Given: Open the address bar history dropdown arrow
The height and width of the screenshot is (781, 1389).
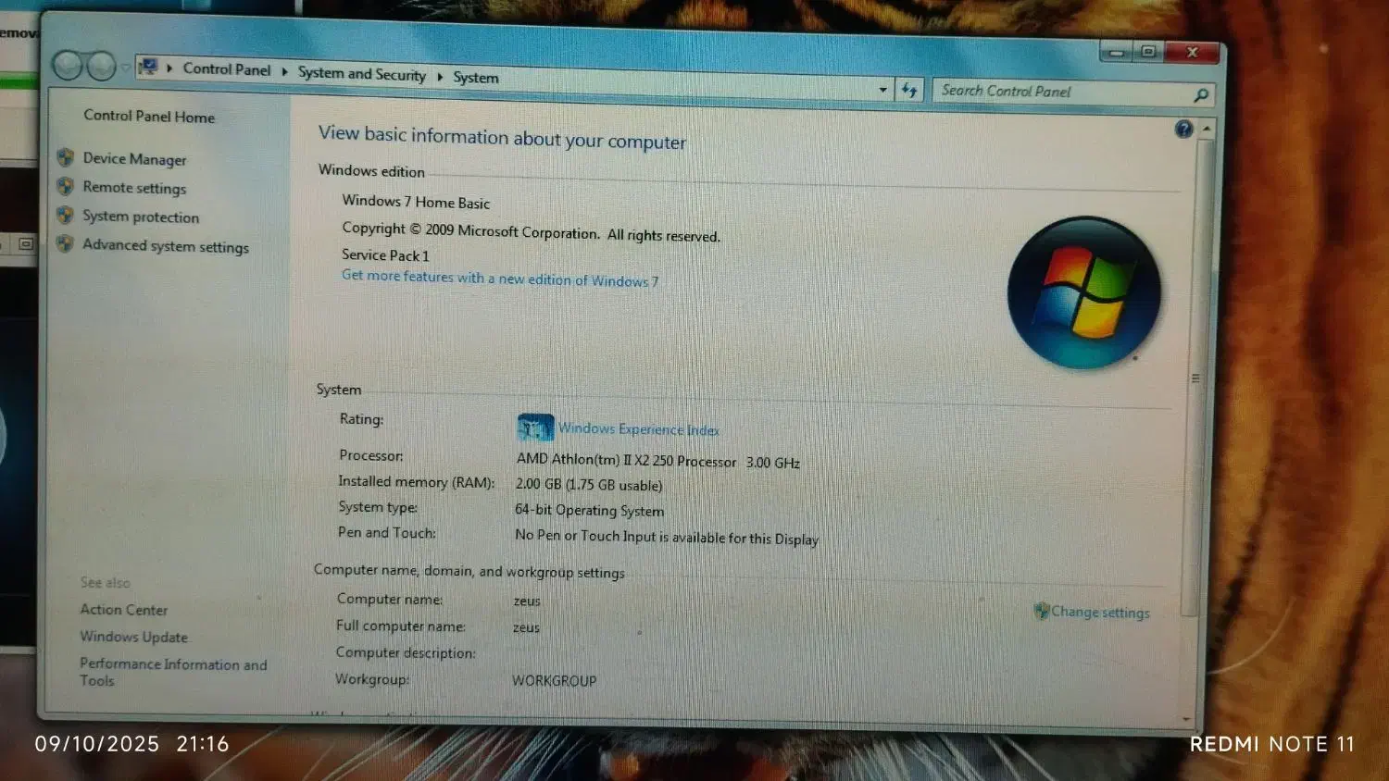Looking at the screenshot, I should [882, 90].
